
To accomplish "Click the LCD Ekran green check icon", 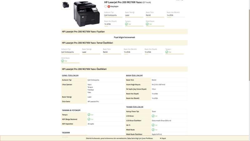I will pyautogui.click(x=153, y=116).
